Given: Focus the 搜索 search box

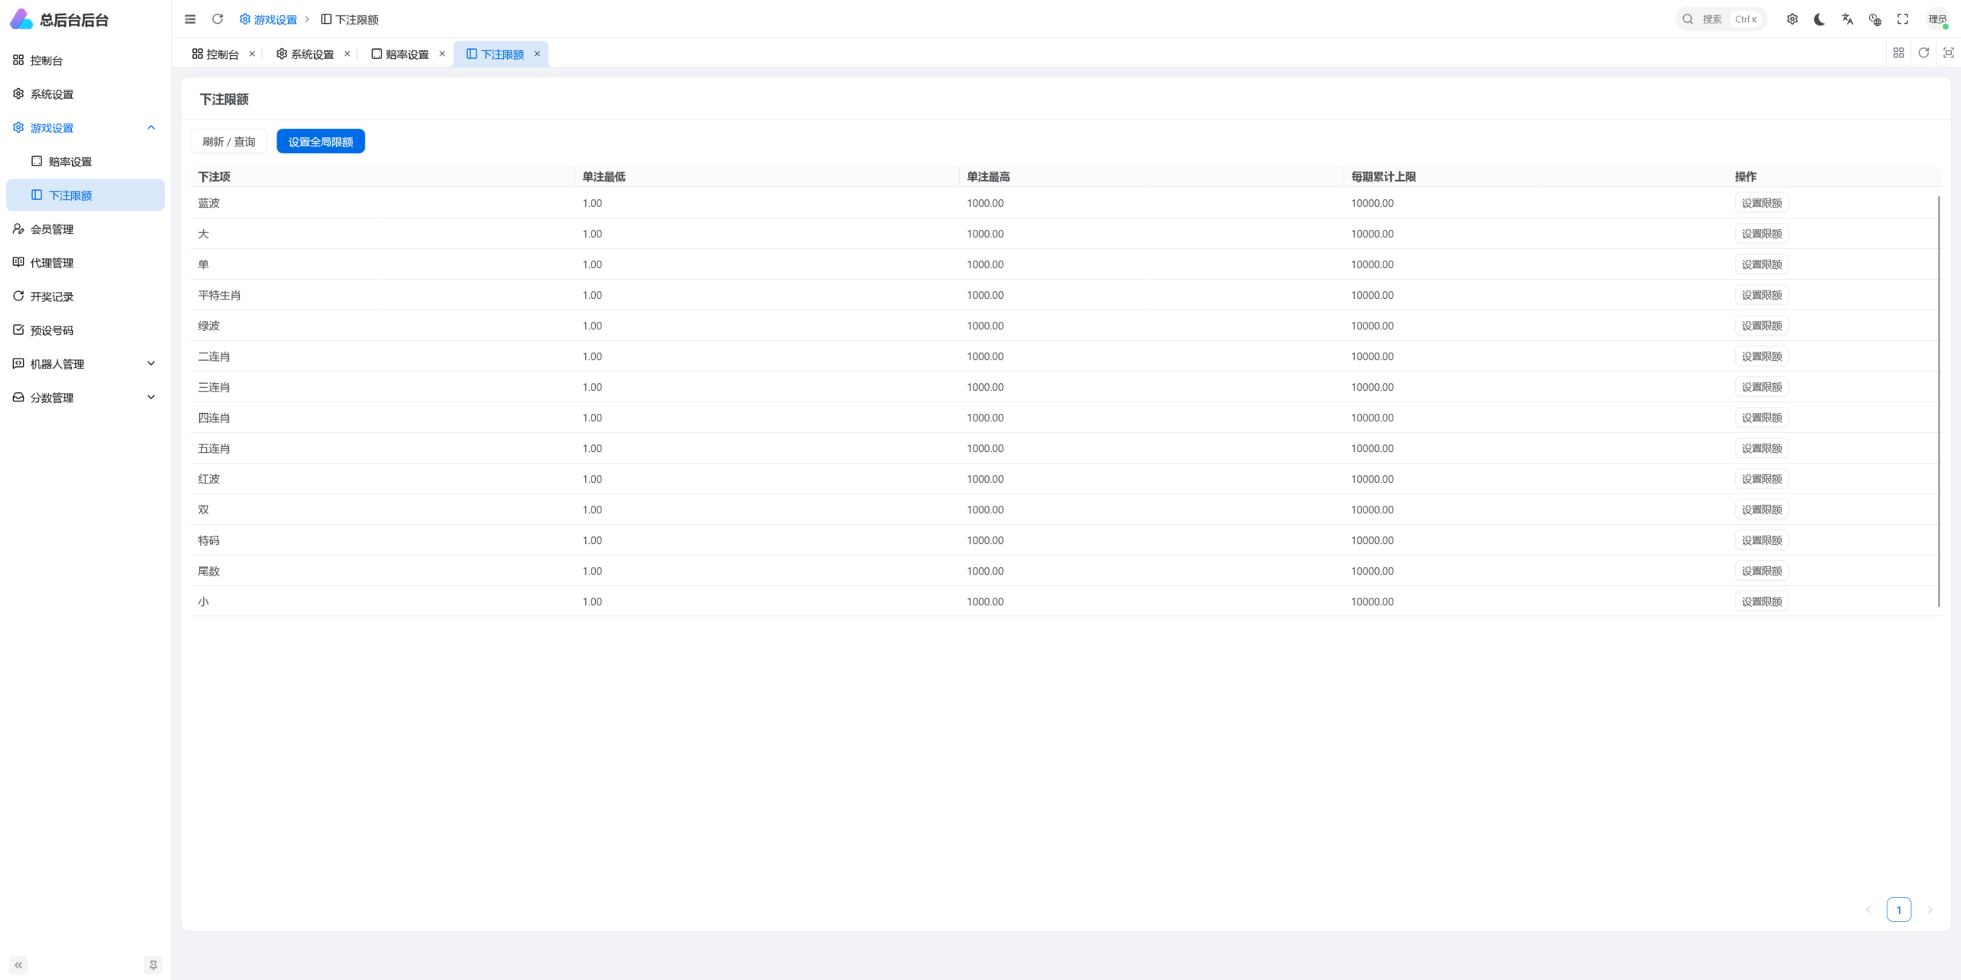Looking at the screenshot, I should (1721, 19).
